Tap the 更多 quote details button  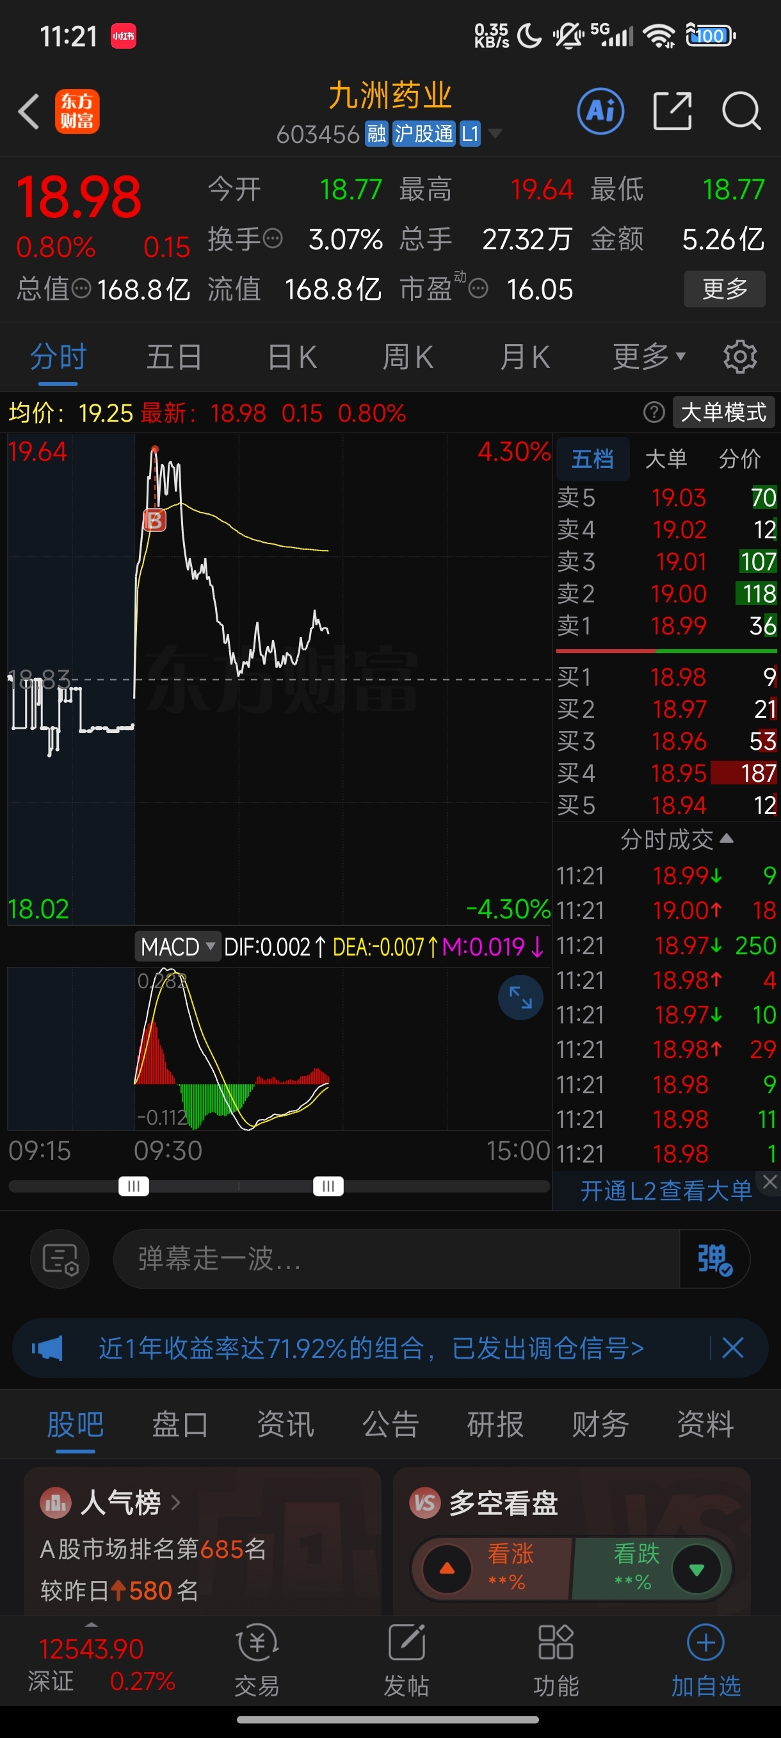[x=725, y=289]
